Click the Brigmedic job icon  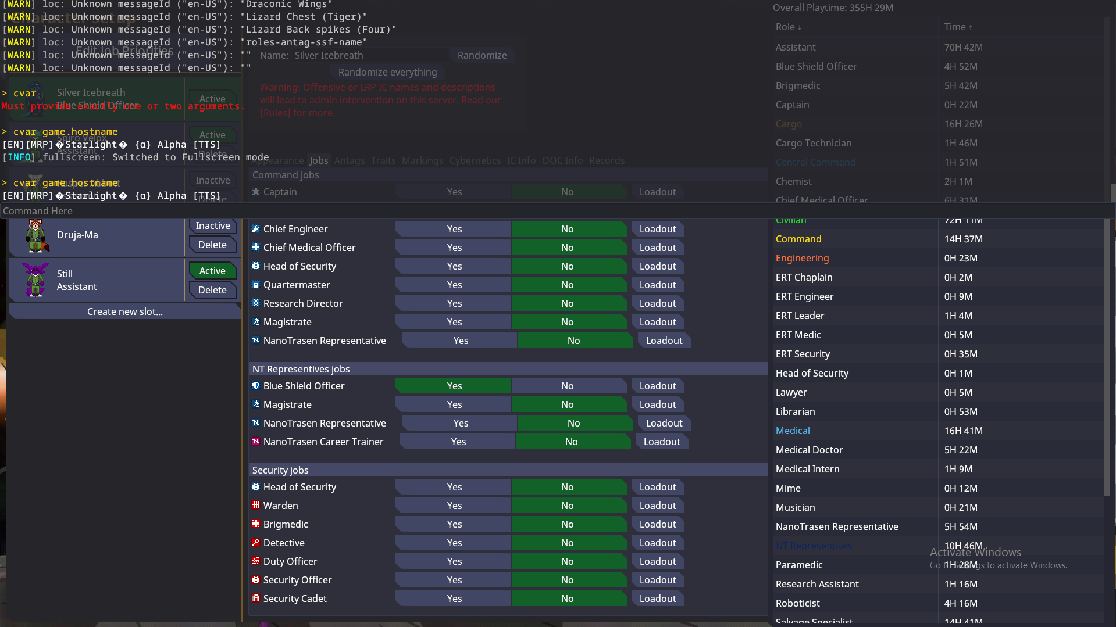256,524
